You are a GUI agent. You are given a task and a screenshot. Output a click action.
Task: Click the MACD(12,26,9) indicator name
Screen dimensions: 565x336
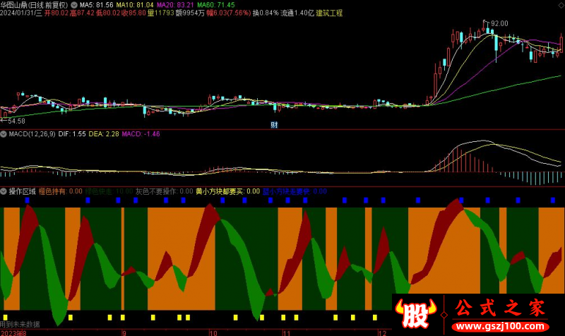(x=32, y=134)
